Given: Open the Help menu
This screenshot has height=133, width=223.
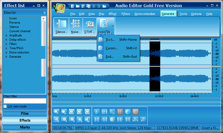Looking at the screenshot, I should (x=209, y=14).
